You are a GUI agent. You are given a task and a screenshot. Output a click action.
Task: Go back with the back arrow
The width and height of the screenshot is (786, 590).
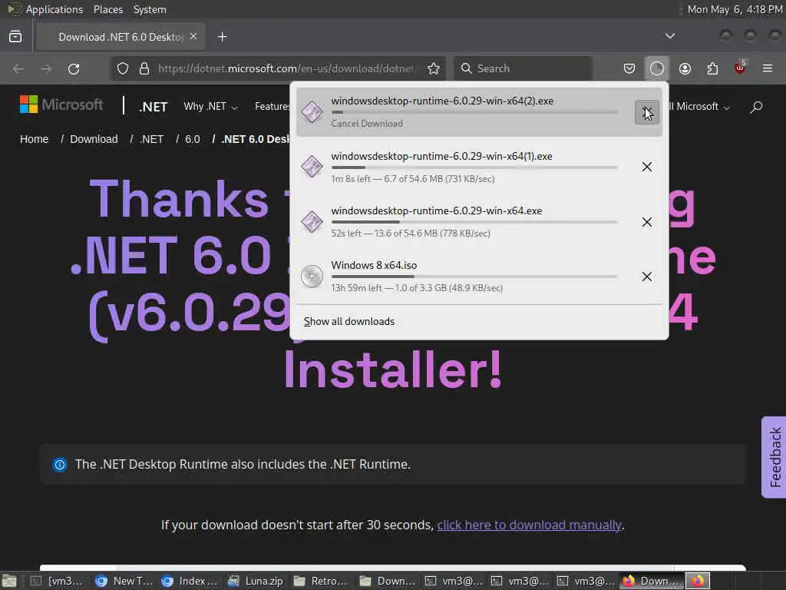18,68
